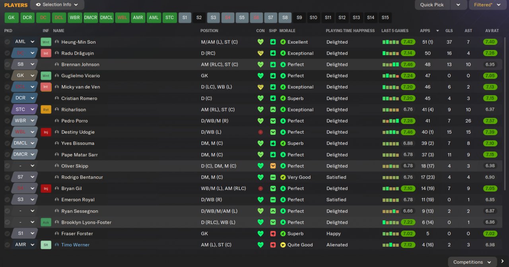Toggle selection circle for Yves Bissouma
Viewport: 509px width, 267px height.
7,143
